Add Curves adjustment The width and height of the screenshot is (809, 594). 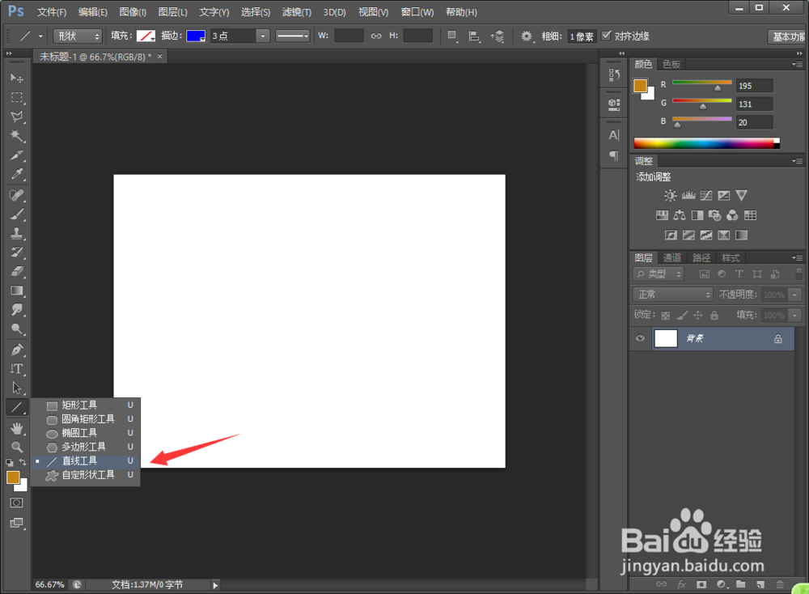pos(706,195)
